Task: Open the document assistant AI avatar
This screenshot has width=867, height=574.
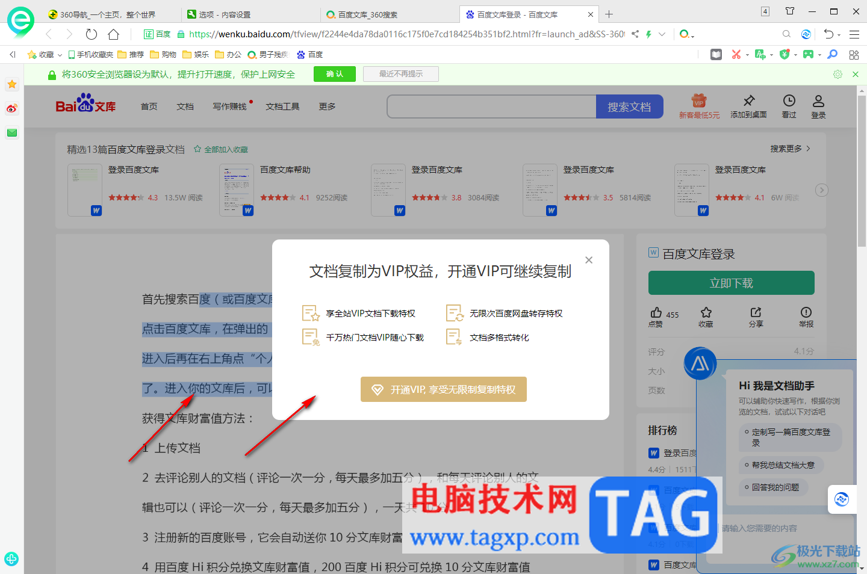Action: pos(700,363)
